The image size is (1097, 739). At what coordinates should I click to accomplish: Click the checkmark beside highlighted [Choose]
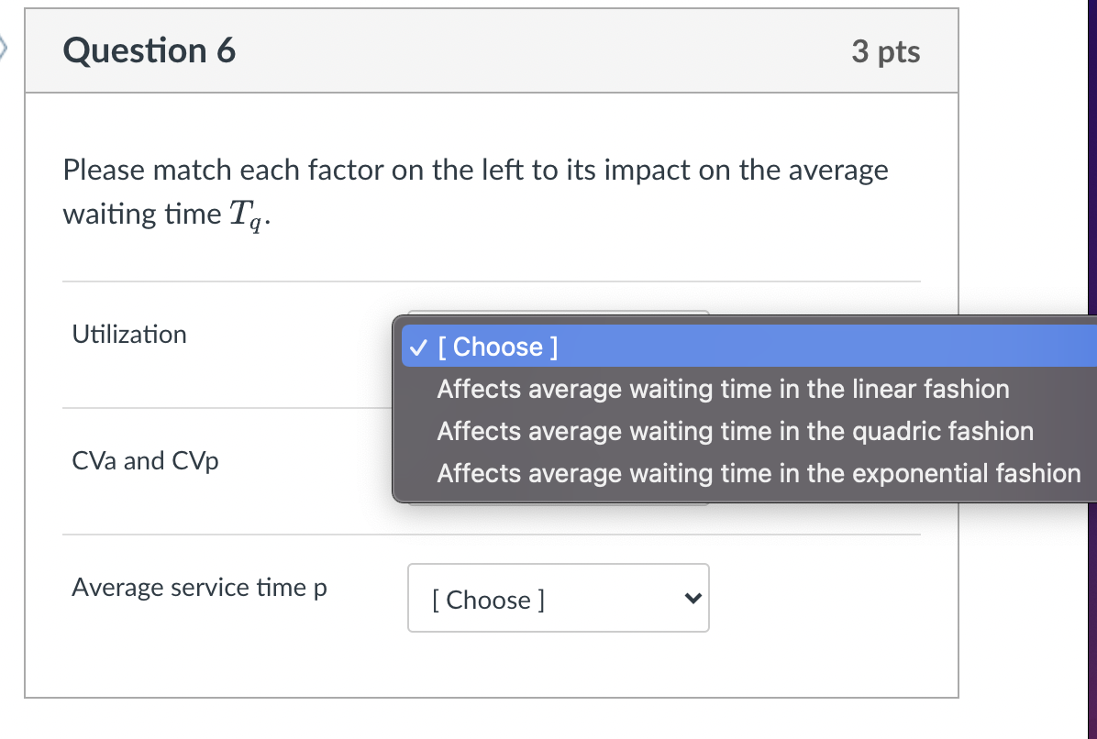point(417,347)
